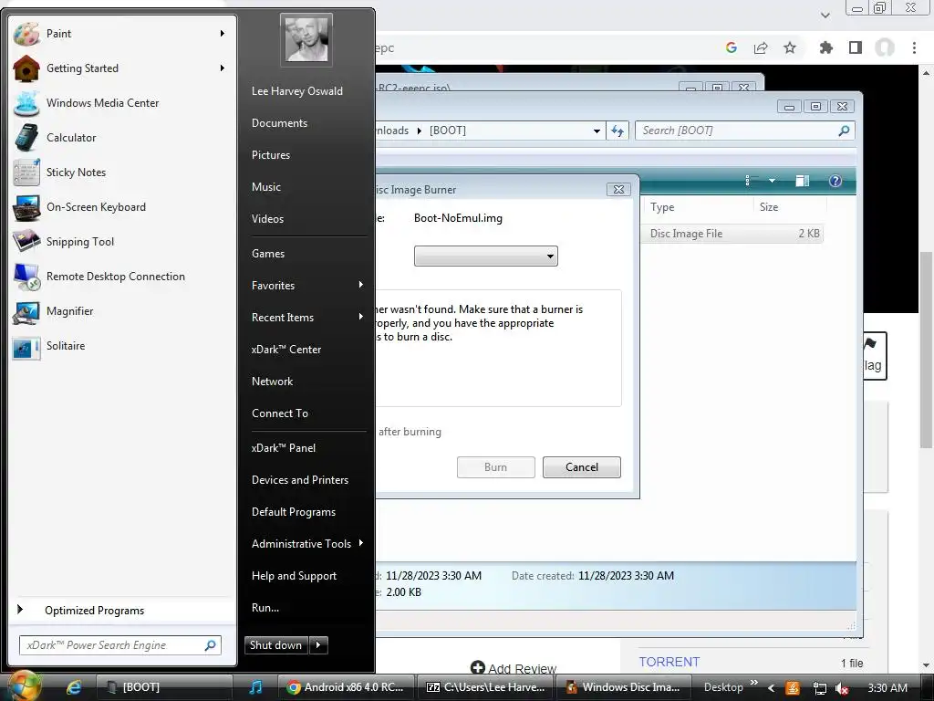Toggle the Explorer preview pane icon
934x701 pixels.
(803, 181)
